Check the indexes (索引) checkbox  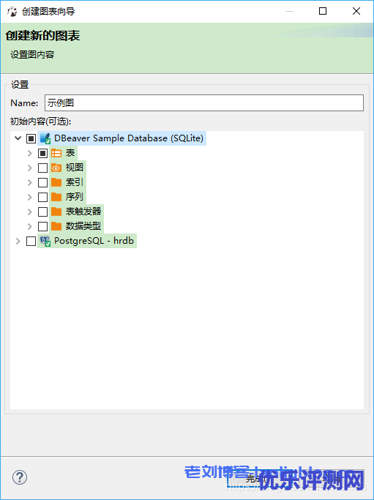tap(42, 183)
